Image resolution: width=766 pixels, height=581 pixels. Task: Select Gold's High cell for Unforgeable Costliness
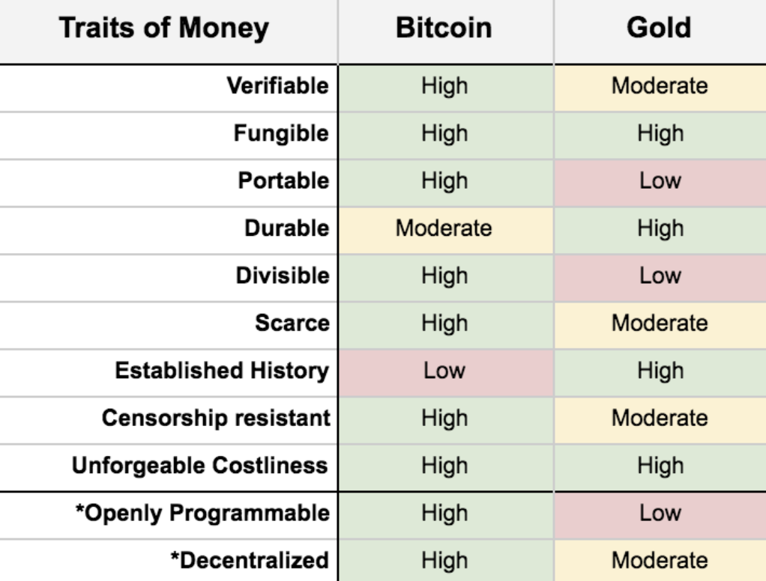[x=660, y=466]
